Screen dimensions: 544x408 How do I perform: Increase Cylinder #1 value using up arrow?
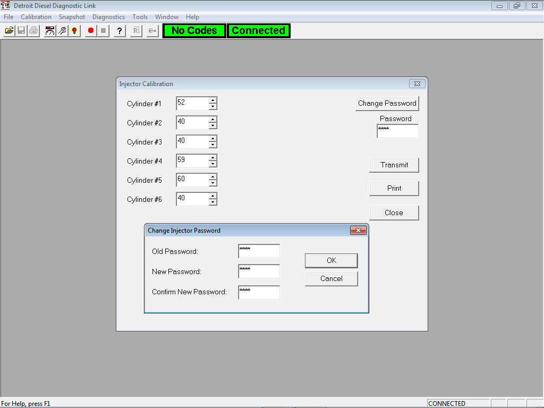213,101
